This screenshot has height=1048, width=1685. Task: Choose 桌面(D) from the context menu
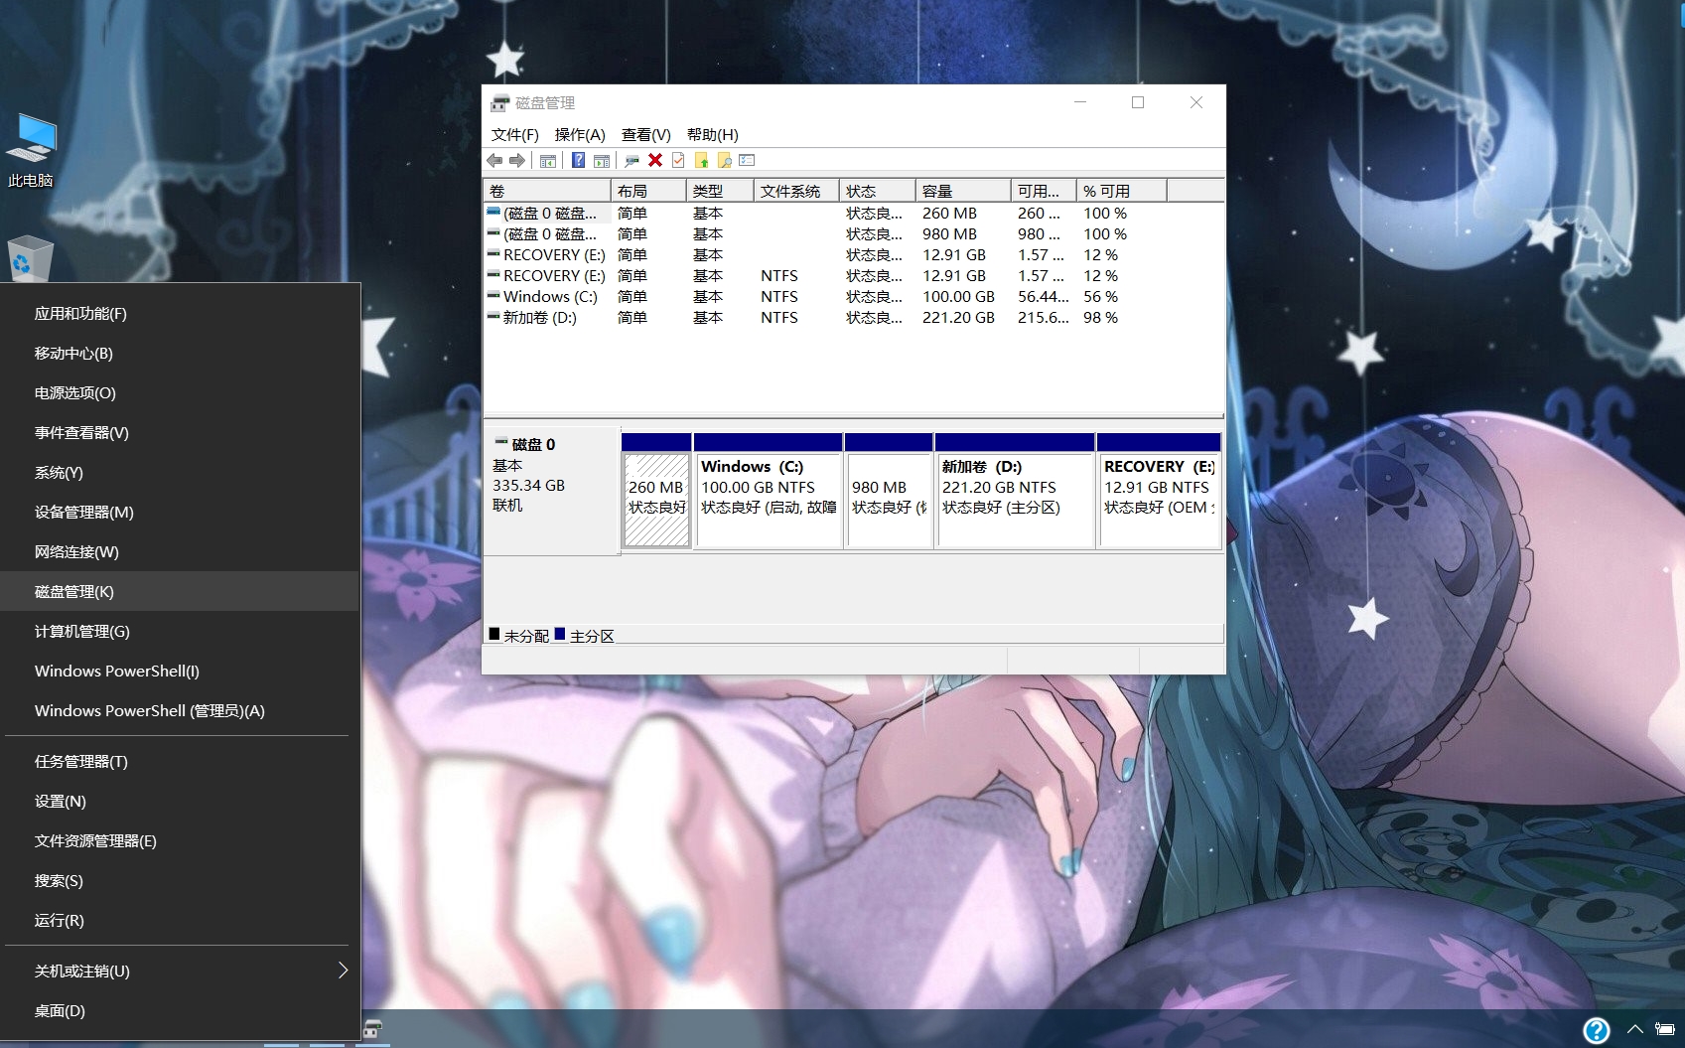click(x=180, y=1011)
